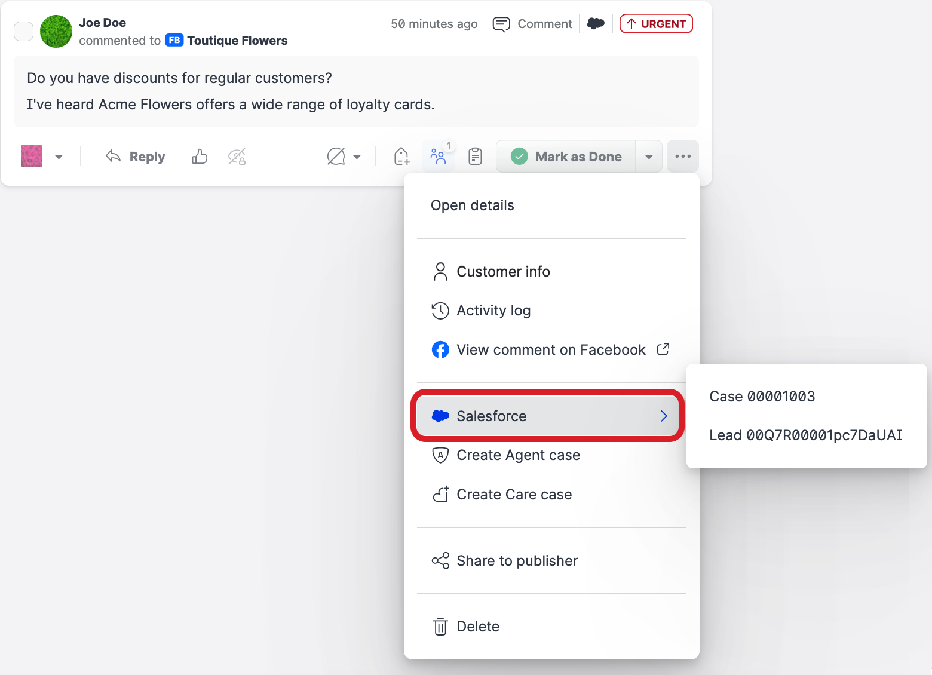Image resolution: width=932 pixels, height=675 pixels.
Task: Tick the checkbox next to Joe Doe's comment
Action: click(x=23, y=31)
